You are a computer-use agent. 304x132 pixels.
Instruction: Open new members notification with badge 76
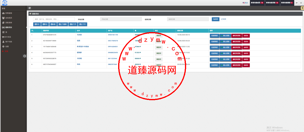click(257, 3)
